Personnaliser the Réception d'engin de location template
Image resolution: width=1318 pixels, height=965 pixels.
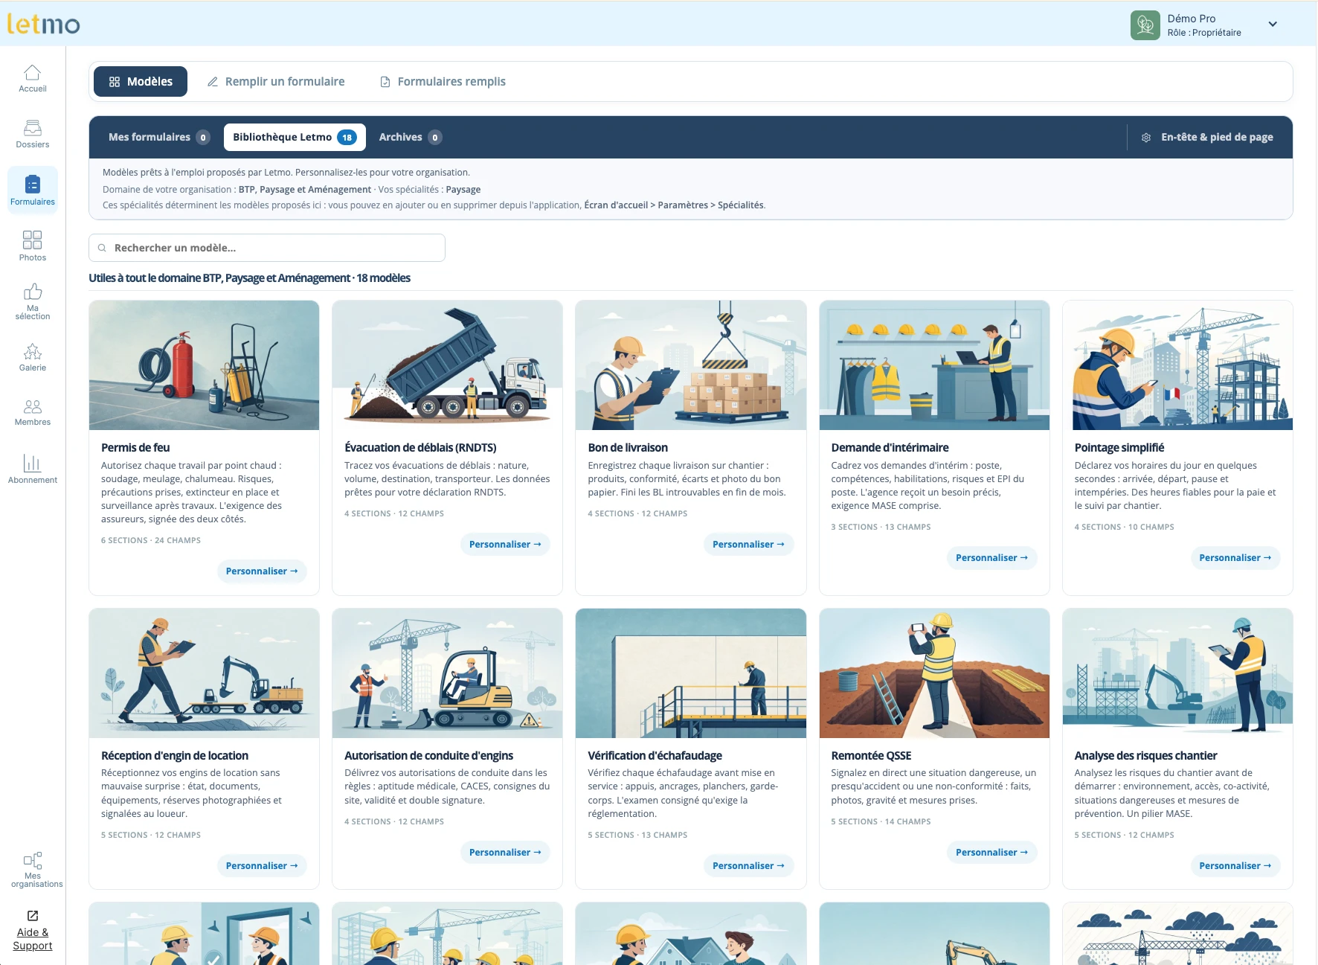262,866
